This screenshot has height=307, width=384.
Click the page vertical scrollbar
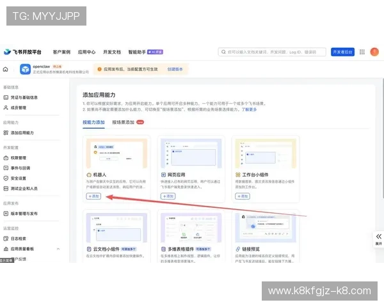point(383,138)
